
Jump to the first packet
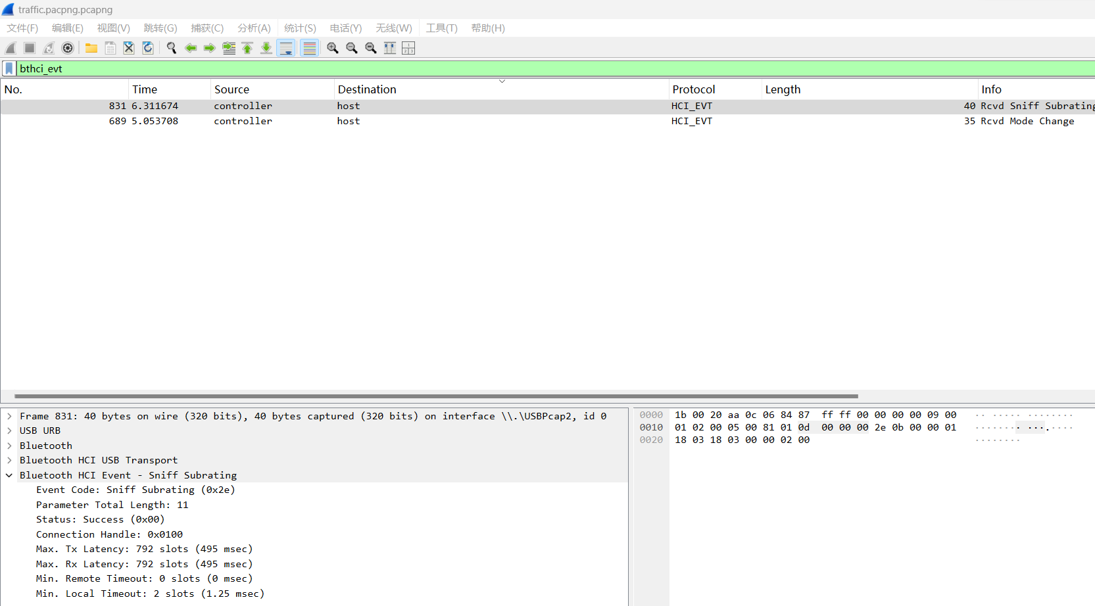pos(247,48)
